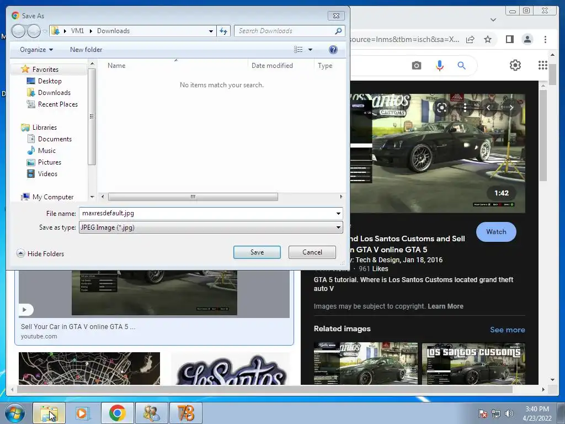Open the File name history dropdown arrow
This screenshot has height=424, width=565.
point(338,214)
